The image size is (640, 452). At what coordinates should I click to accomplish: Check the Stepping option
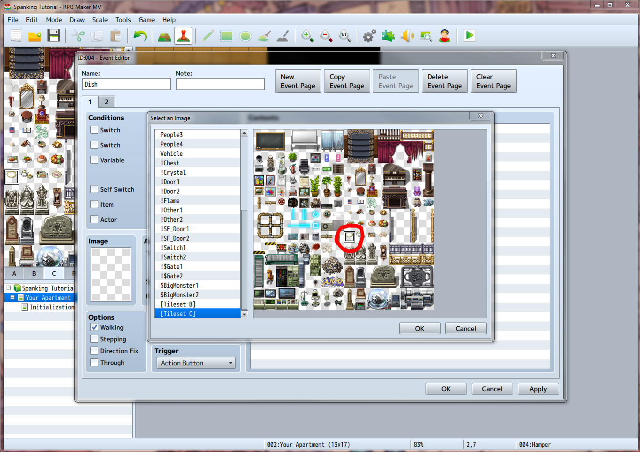[95, 339]
